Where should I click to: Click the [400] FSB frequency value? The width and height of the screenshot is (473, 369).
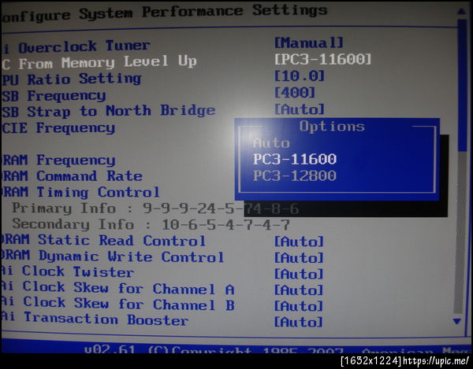(x=294, y=92)
